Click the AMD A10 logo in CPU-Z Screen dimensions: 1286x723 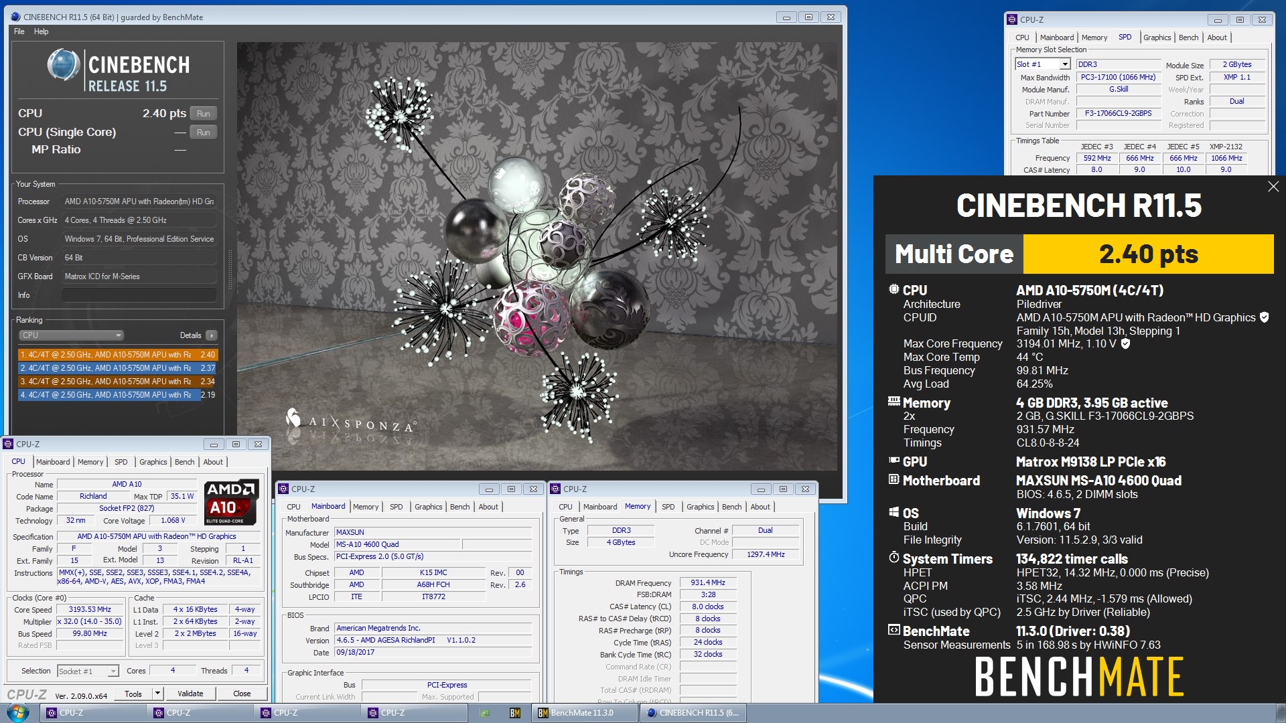click(232, 502)
